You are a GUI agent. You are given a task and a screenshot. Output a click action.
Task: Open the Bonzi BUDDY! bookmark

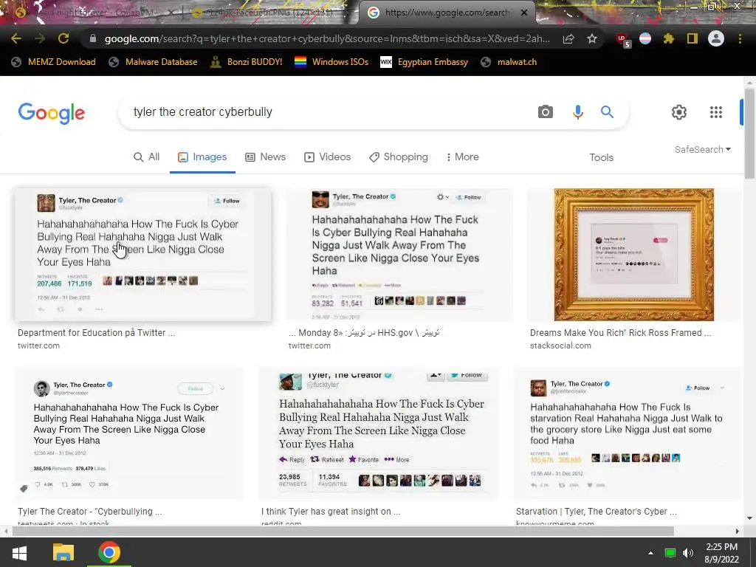click(x=246, y=62)
